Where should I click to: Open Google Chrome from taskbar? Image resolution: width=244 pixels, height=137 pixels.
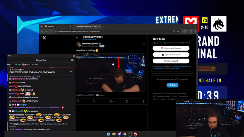coord(125,134)
